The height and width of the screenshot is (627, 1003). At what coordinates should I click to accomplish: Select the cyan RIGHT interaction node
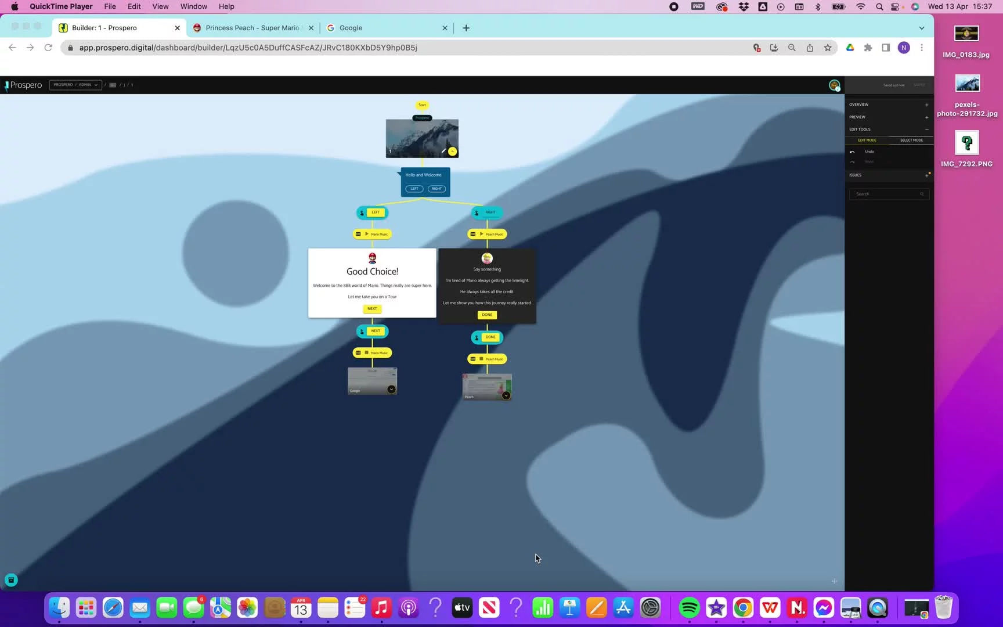(x=487, y=212)
